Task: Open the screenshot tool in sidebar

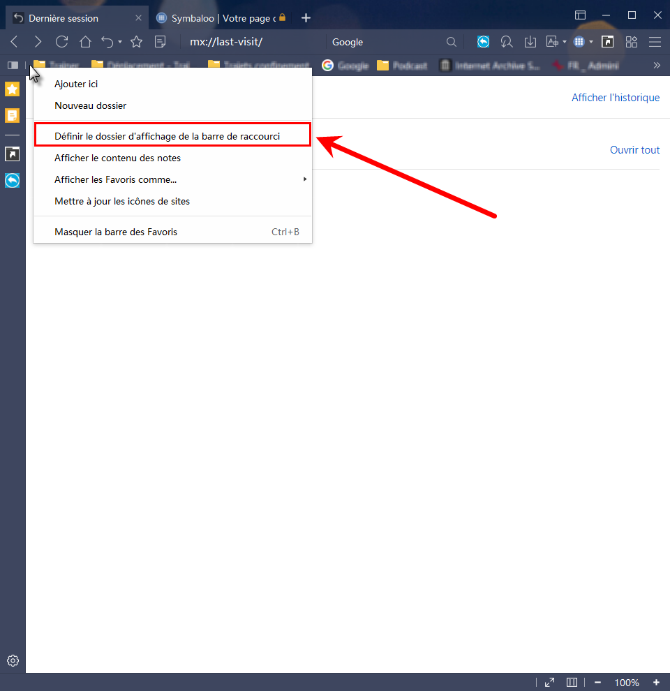Action: 13,154
